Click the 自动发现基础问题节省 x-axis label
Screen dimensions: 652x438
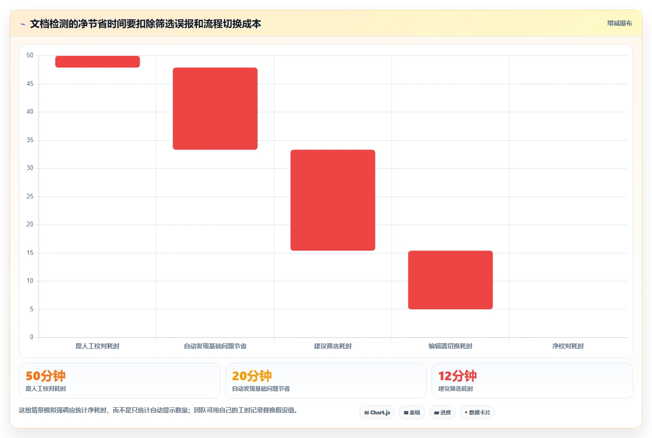pyautogui.click(x=215, y=346)
